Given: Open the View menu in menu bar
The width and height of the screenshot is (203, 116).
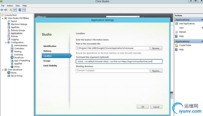Looking at the screenshot, I should tap(18, 6).
